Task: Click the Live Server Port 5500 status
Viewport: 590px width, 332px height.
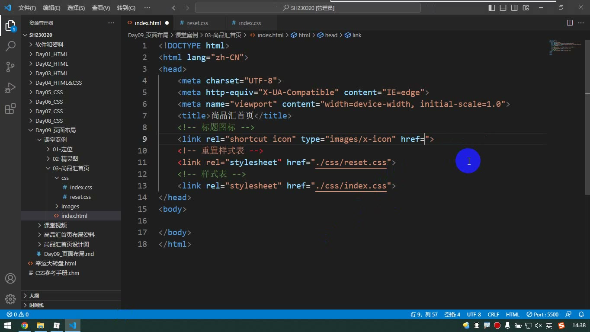Action: [542, 315]
